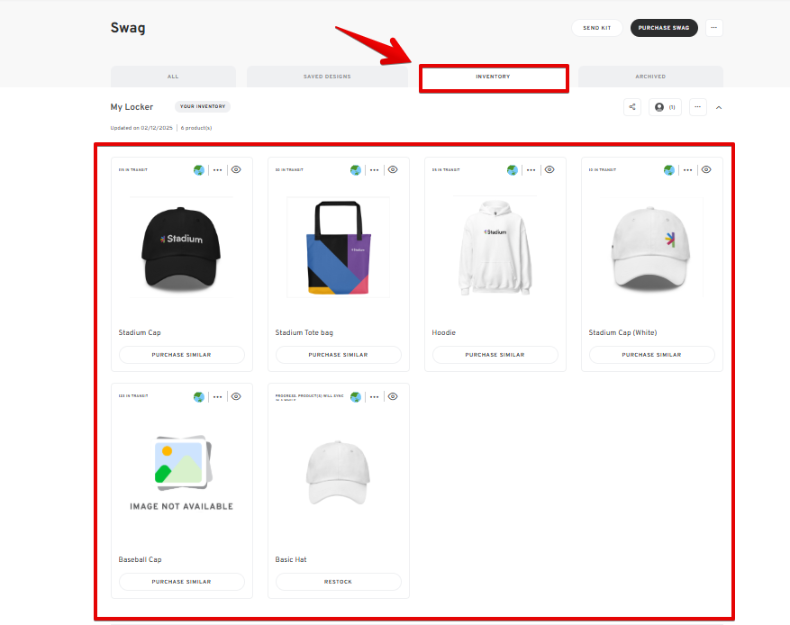Click the Image Not Available placeholder
The height and width of the screenshot is (625, 790).
[x=181, y=474]
